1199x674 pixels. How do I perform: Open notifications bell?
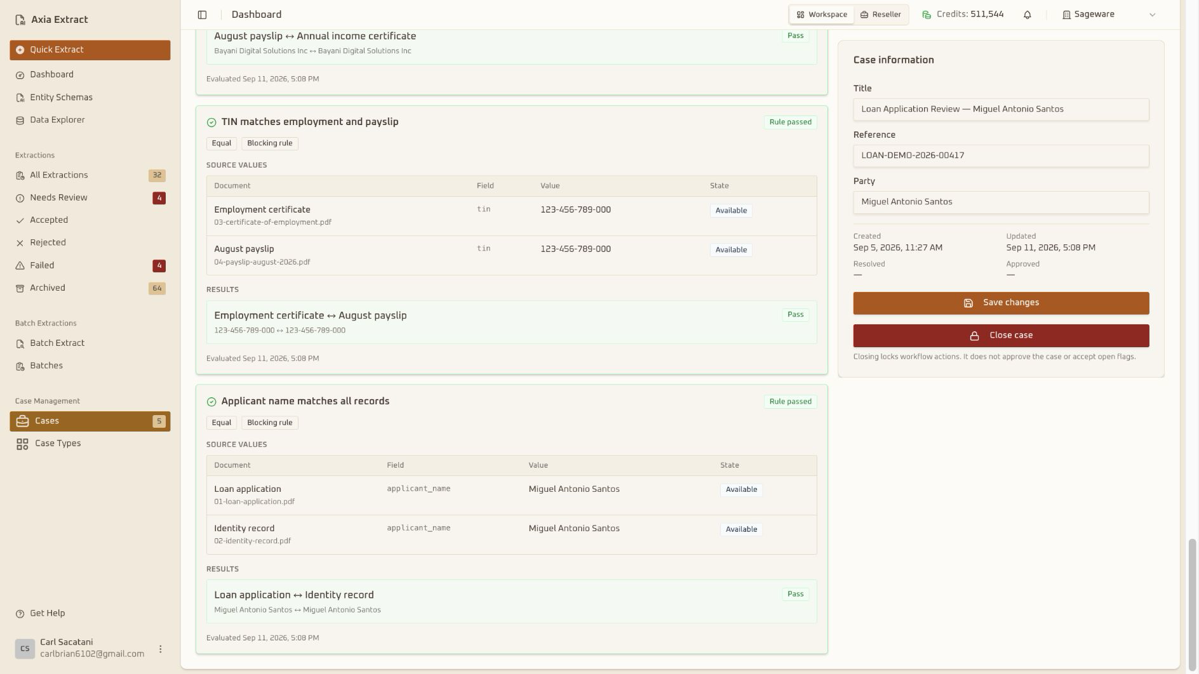point(1027,15)
